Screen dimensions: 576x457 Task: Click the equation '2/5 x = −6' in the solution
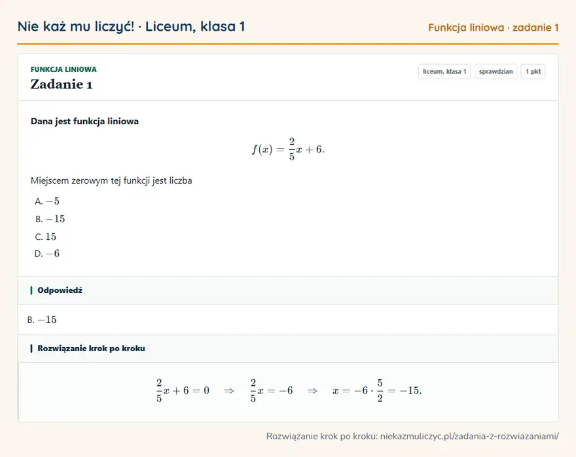[272, 390]
